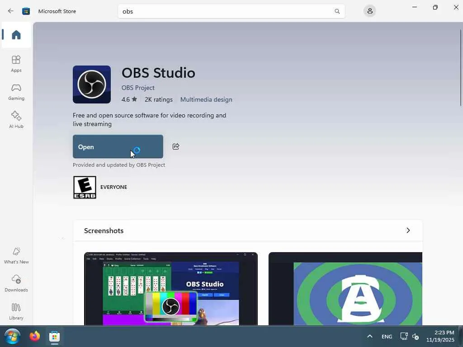Click the OBS Studio title text

pyautogui.click(x=158, y=73)
